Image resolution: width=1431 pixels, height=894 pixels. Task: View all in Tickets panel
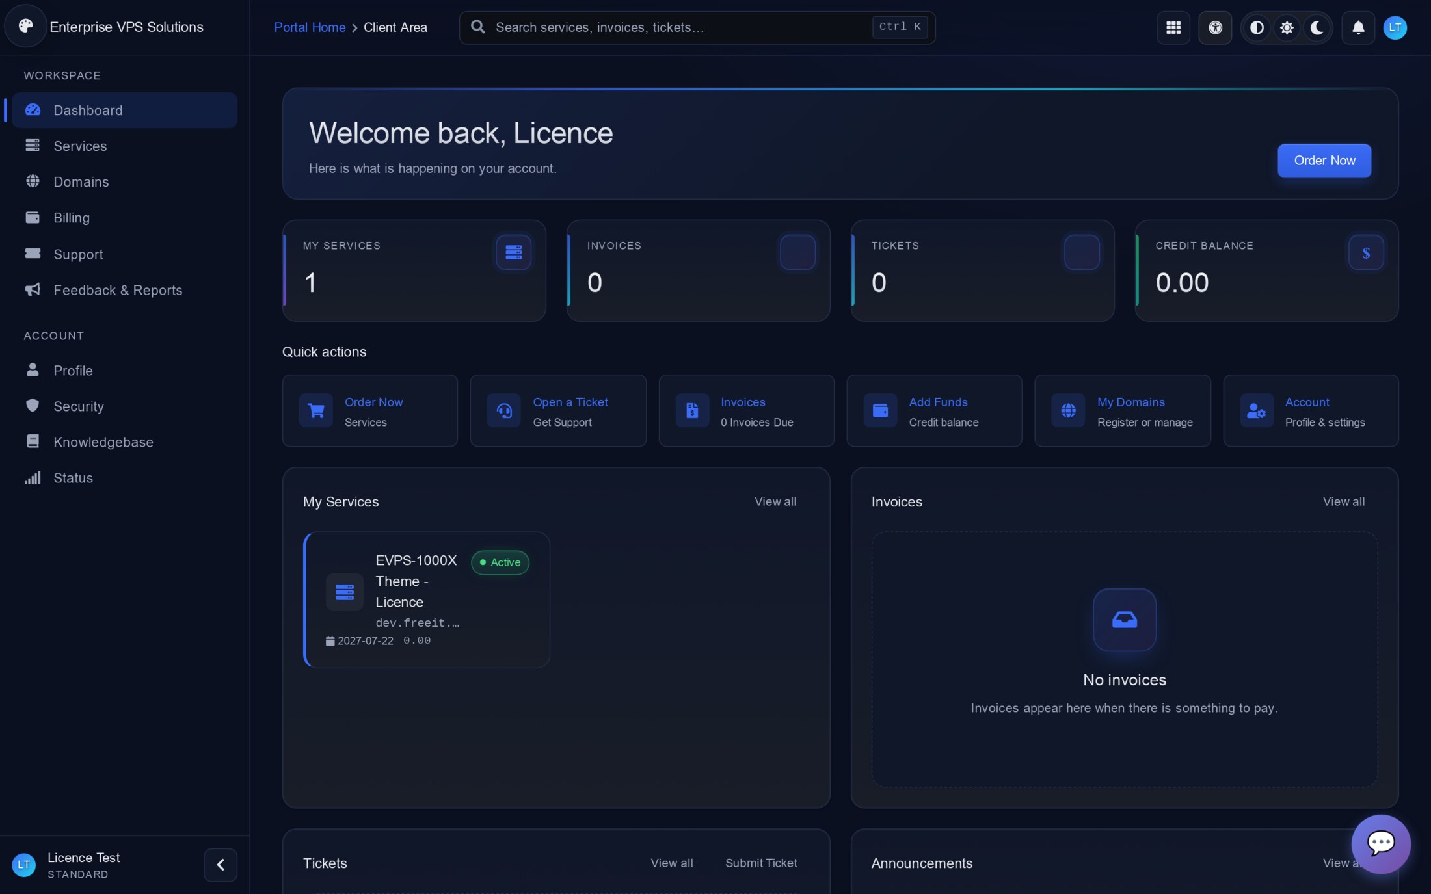(672, 863)
